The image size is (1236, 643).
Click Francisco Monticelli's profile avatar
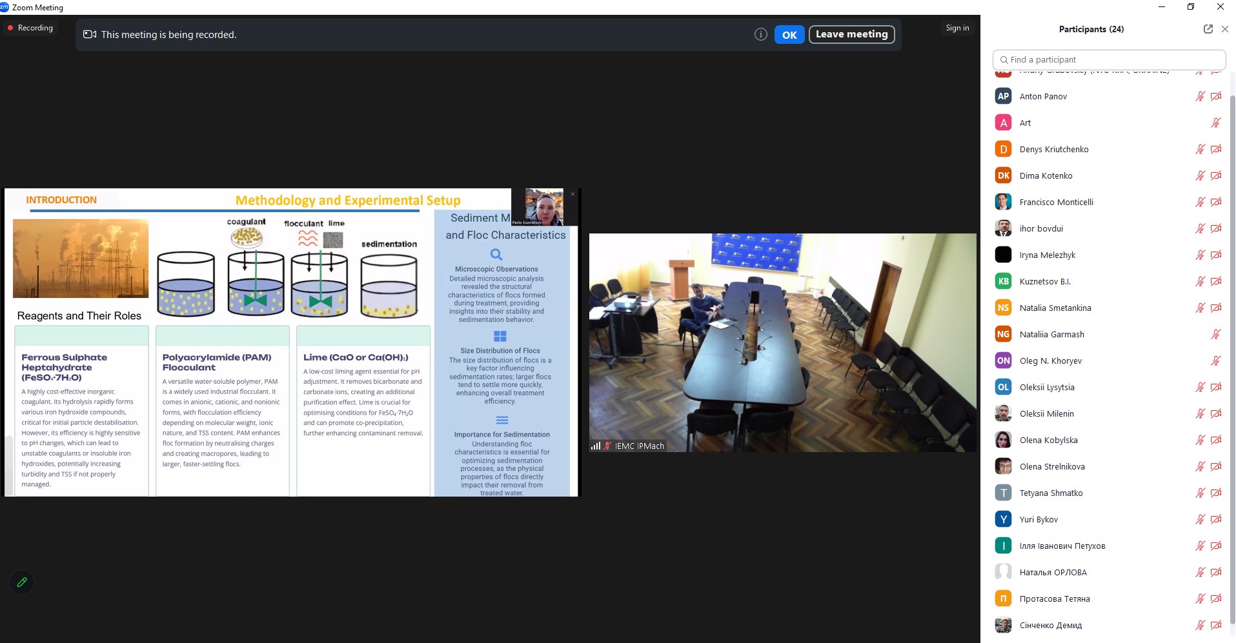pos(1003,203)
